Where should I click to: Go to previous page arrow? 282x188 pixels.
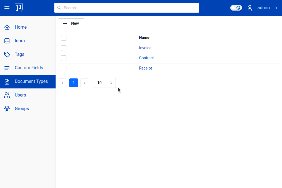tap(63, 83)
